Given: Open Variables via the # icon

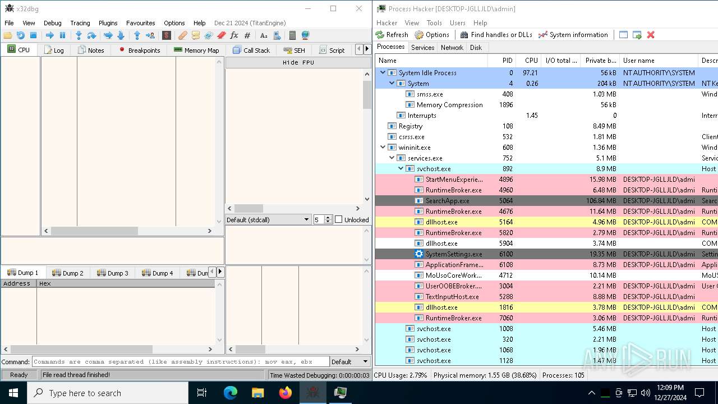Looking at the screenshot, I should point(247,35).
